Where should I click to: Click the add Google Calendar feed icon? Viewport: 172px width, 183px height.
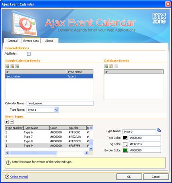click(7, 66)
